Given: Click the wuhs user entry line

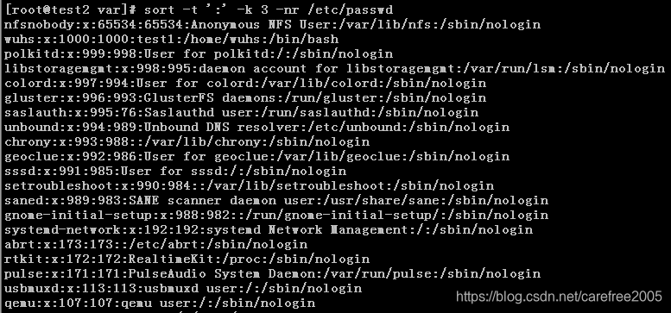Looking at the screenshot, I should [171, 40].
